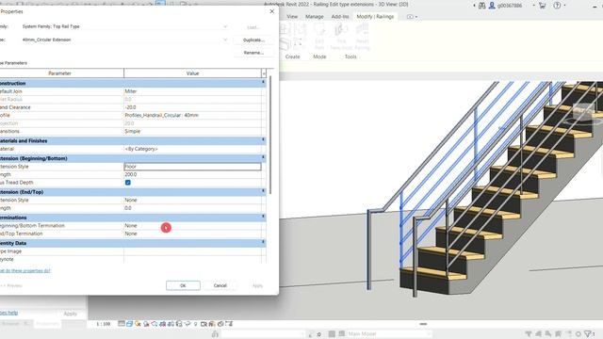Open the Main Model design option dropdown
603x339 pixels.
tap(389, 333)
